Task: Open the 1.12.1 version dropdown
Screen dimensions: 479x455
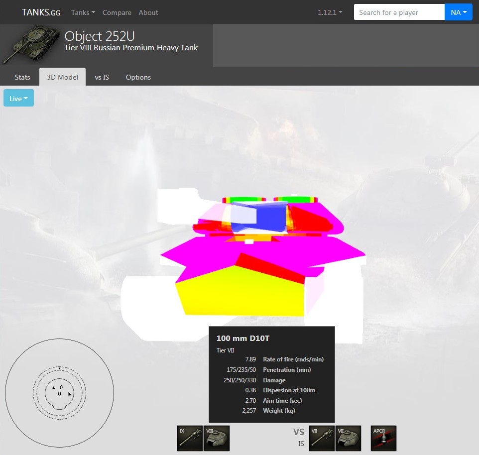Action: tap(330, 12)
